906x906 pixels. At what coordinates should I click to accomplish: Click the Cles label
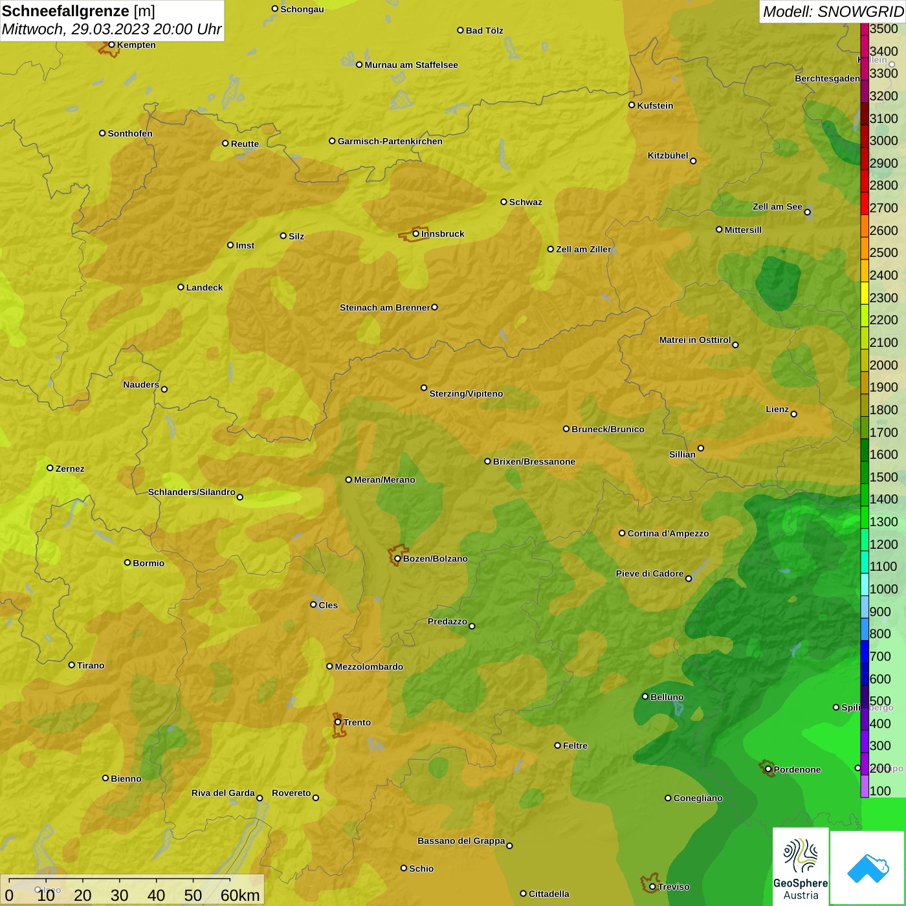tap(328, 605)
